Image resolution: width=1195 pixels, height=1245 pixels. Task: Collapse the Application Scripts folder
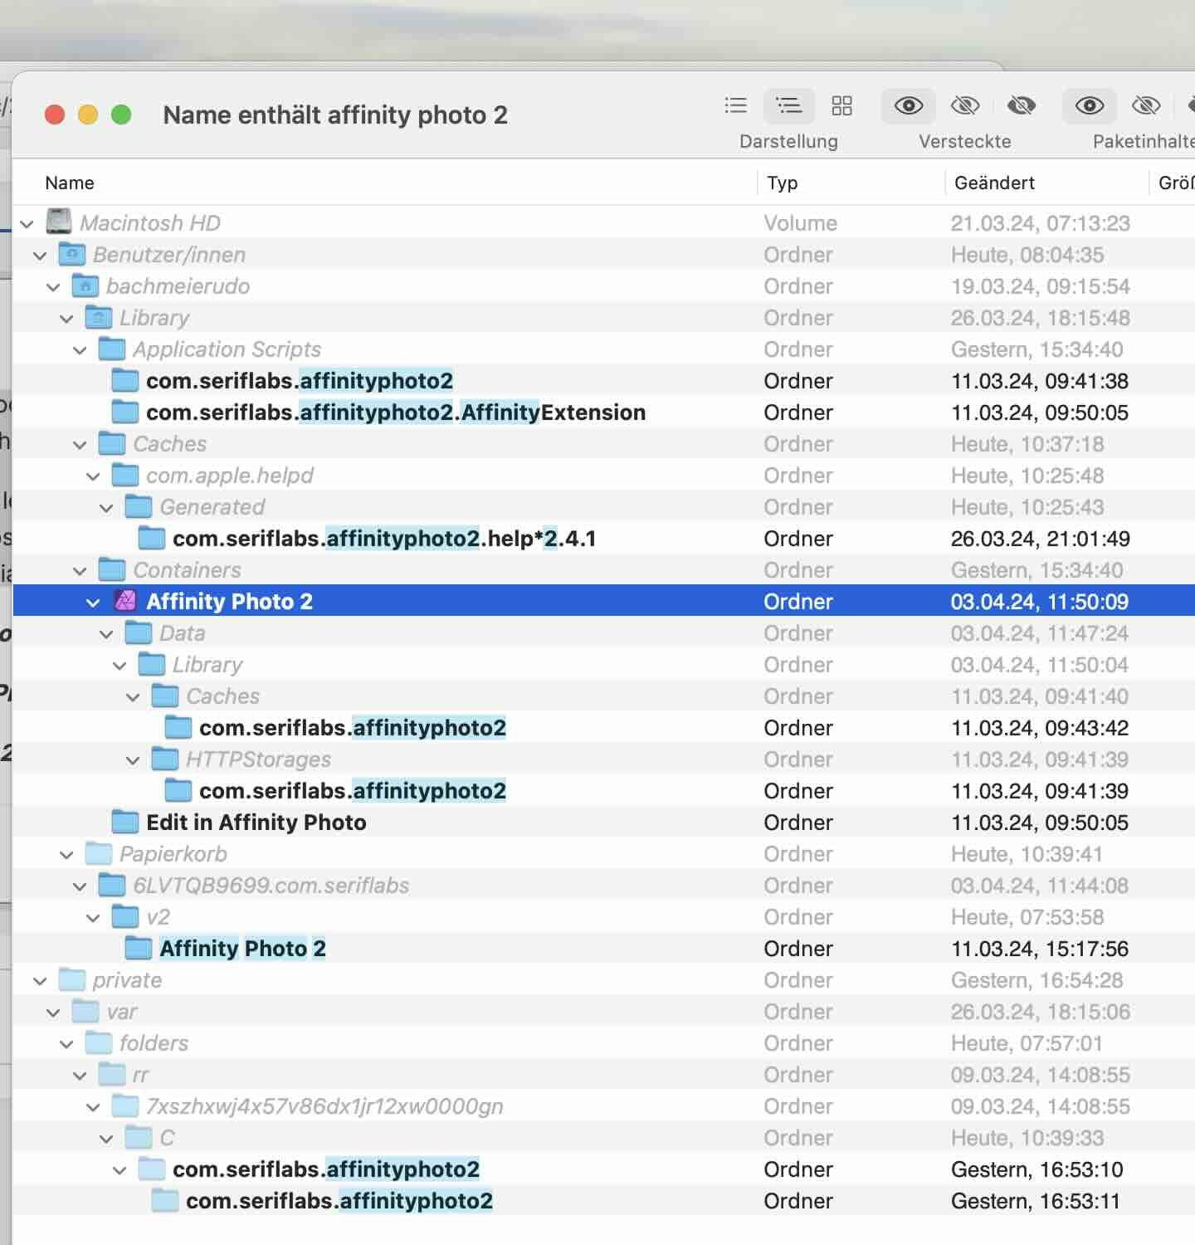coord(80,349)
